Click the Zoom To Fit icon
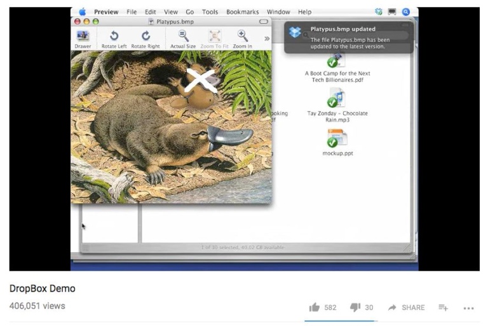 pos(215,36)
